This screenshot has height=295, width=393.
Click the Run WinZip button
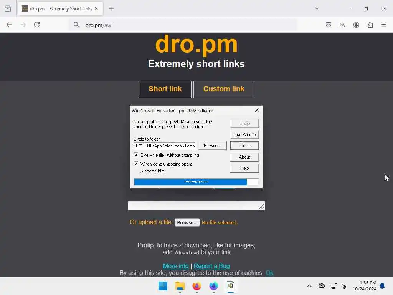coord(244,134)
